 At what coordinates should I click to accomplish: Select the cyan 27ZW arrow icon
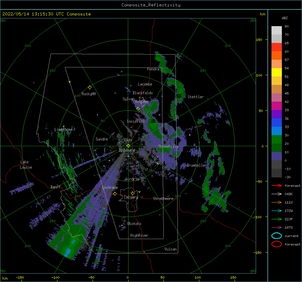(x=276, y=211)
